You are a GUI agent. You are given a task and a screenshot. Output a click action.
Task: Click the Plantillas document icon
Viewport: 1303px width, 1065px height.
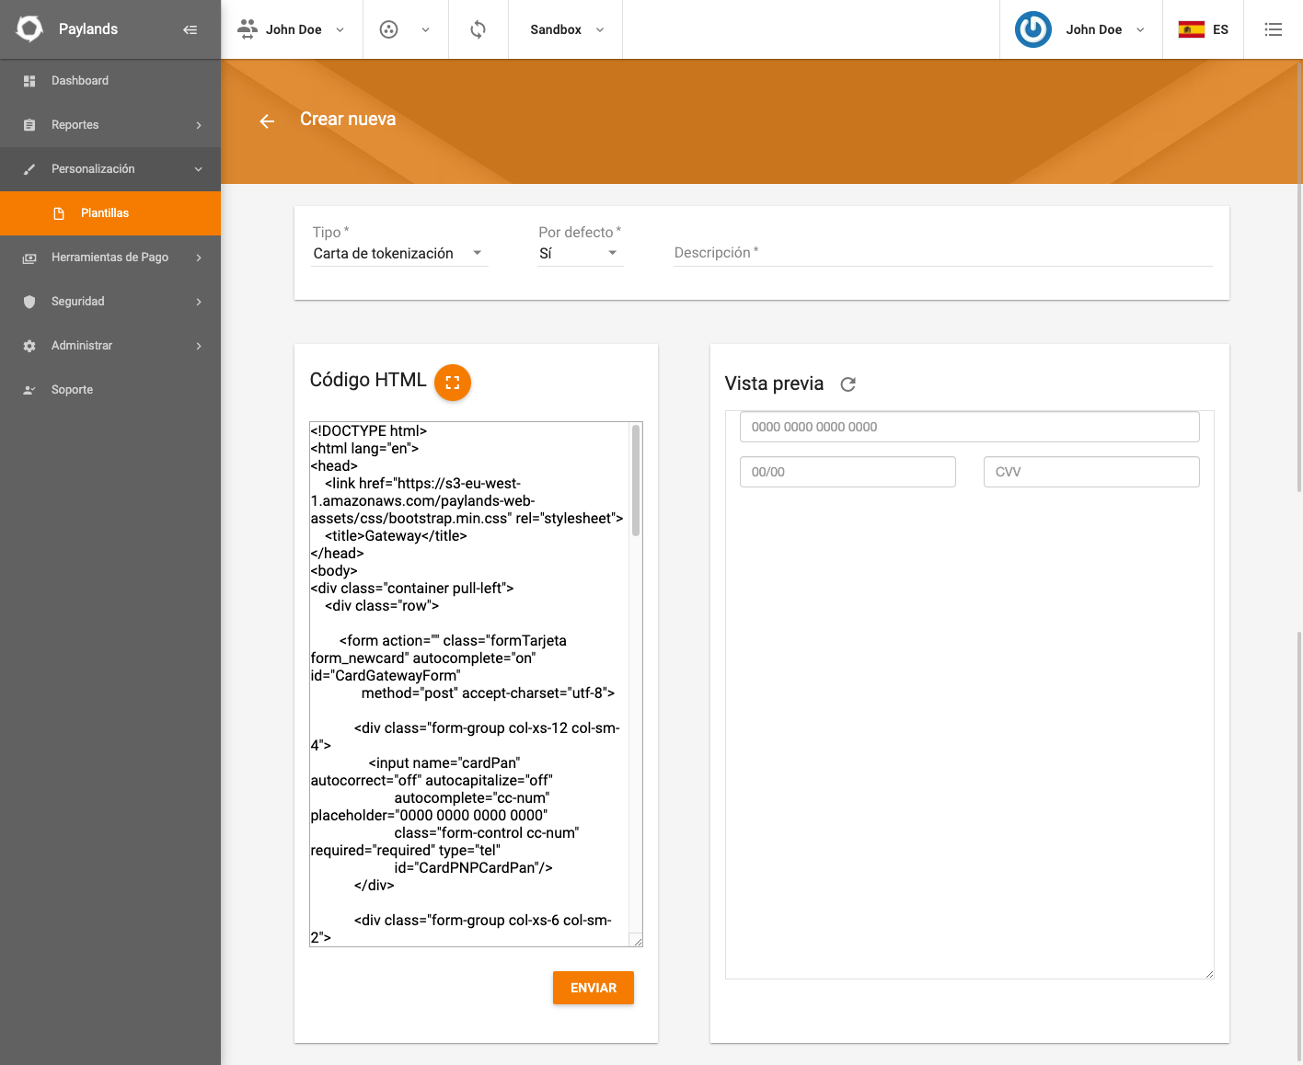coord(59,213)
